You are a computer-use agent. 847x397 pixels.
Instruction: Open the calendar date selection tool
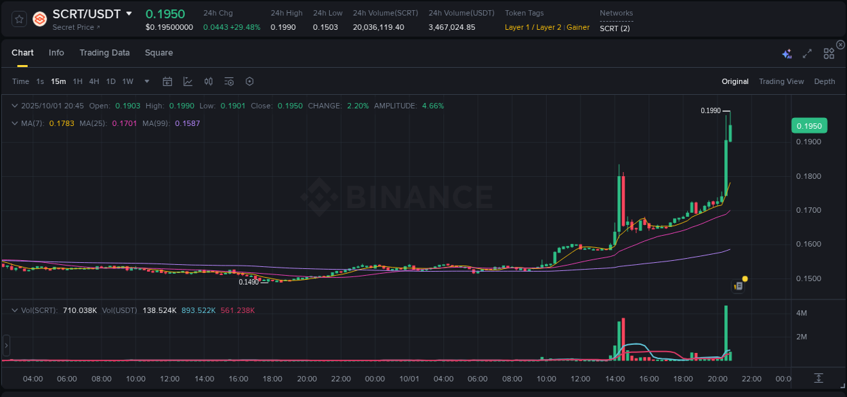click(x=167, y=81)
